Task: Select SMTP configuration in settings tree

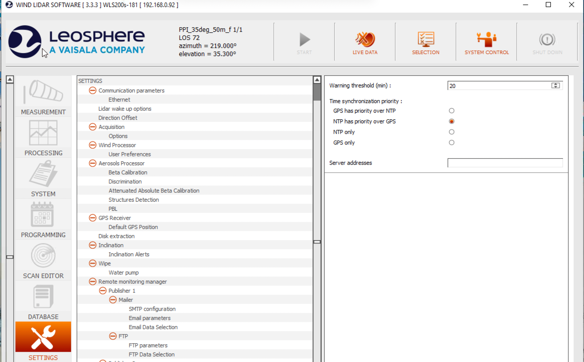Action: click(x=152, y=309)
